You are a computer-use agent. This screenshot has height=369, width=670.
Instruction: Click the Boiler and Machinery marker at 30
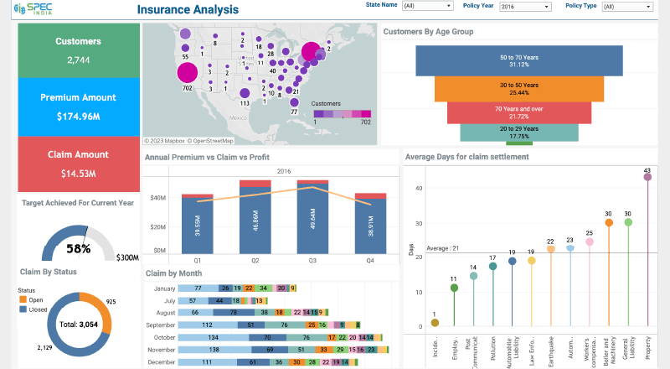(x=609, y=222)
